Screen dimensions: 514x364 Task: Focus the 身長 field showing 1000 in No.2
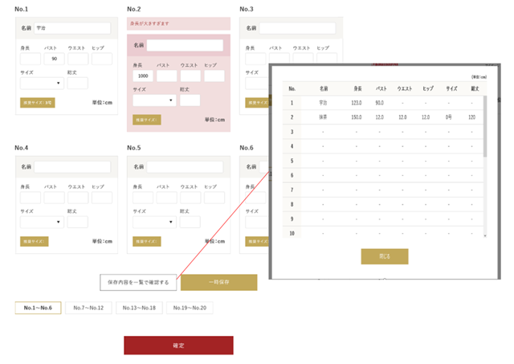143,76
